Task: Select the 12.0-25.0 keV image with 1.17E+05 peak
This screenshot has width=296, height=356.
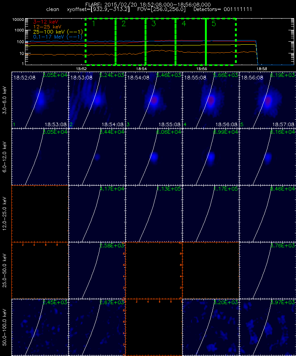Action: click(x=211, y=214)
